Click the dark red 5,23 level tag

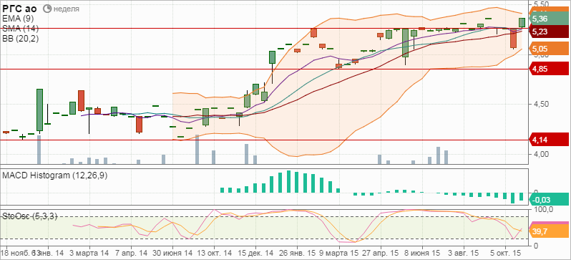tap(548, 32)
